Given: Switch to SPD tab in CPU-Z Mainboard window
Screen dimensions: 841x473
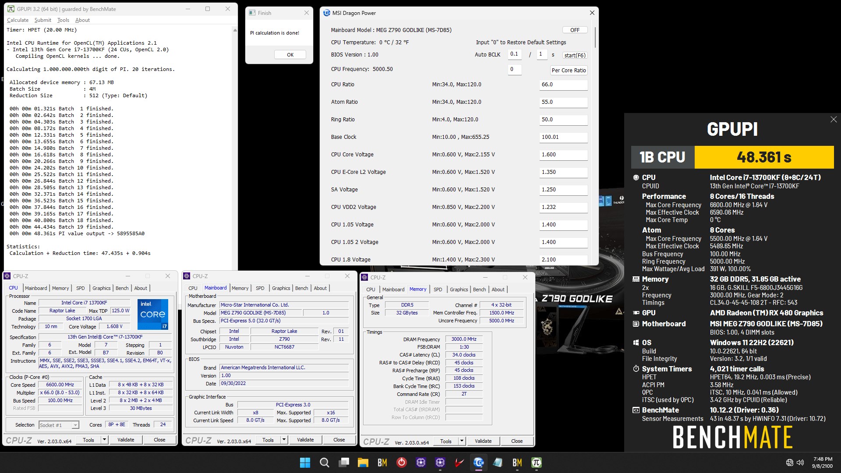Looking at the screenshot, I should click(260, 288).
